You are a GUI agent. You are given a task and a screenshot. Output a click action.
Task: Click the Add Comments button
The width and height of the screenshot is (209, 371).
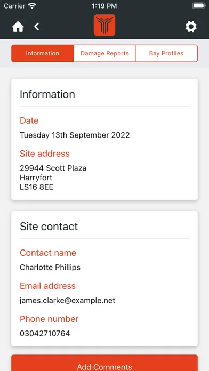[x=104, y=363]
